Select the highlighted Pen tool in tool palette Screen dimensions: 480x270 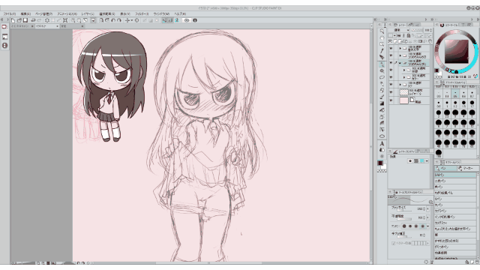coord(382,64)
